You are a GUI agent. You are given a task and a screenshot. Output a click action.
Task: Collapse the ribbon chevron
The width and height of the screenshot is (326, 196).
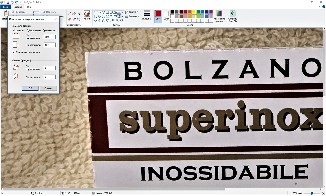[319, 7]
